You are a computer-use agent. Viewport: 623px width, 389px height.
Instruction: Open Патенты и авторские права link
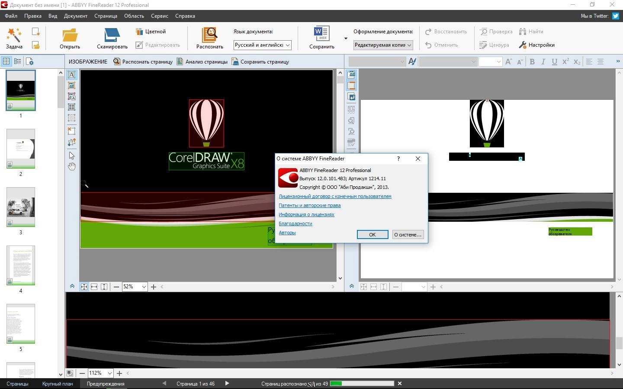click(x=310, y=205)
